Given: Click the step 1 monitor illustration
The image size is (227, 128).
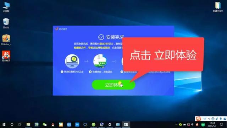Looking at the screenshot, I should pyautogui.click(x=72, y=62).
